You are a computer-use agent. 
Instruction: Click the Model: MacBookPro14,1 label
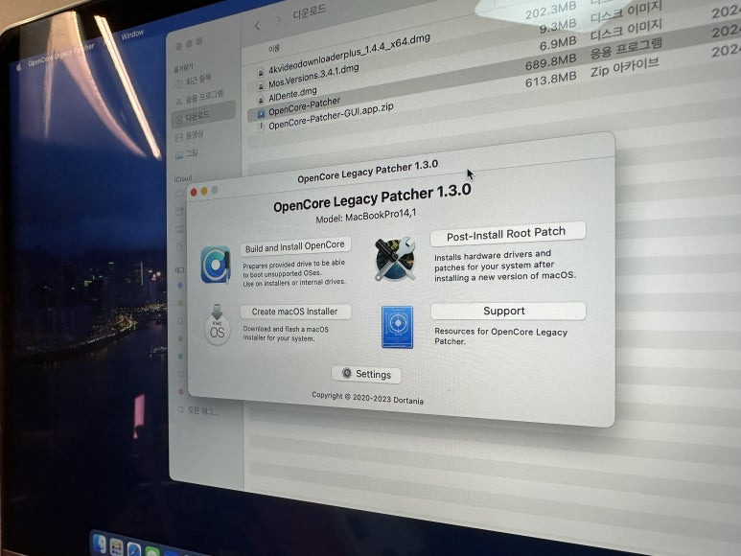[366, 217]
